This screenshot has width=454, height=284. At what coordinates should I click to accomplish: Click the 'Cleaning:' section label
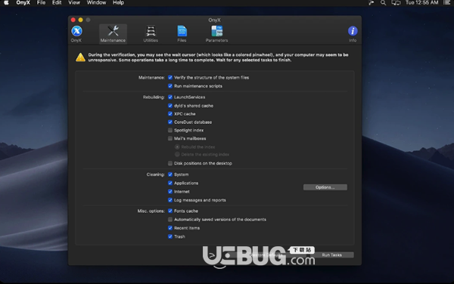coord(155,174)
